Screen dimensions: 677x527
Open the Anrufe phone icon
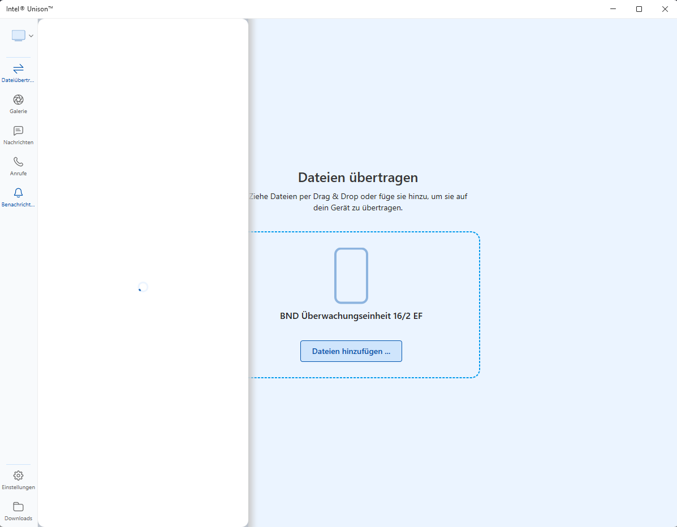[x=18, y=162]
